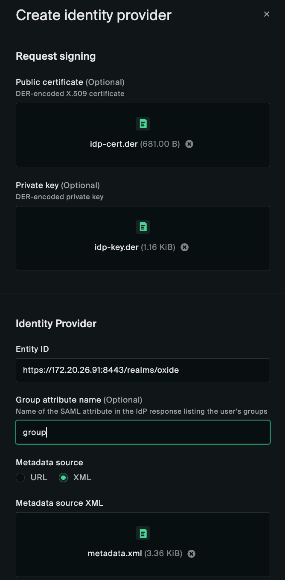Remove the idp-cert.der uploaded file
The height and width of the screenshot is (580, 285).
[189, 144]
